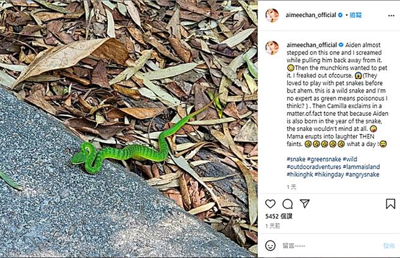Open the comment bubble icon
The width and height of the screenshot is (400, 258).
coord(287,204)
